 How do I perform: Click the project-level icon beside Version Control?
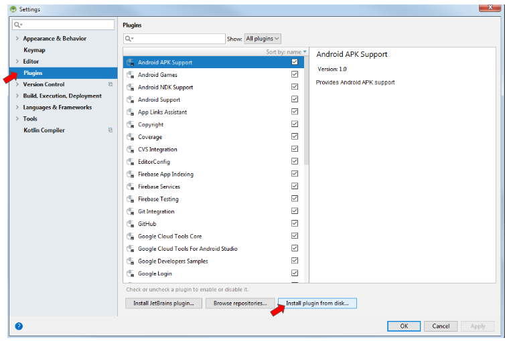[x=111, y=84]
